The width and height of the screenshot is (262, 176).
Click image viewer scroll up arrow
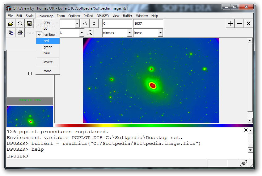click(250, 40)
